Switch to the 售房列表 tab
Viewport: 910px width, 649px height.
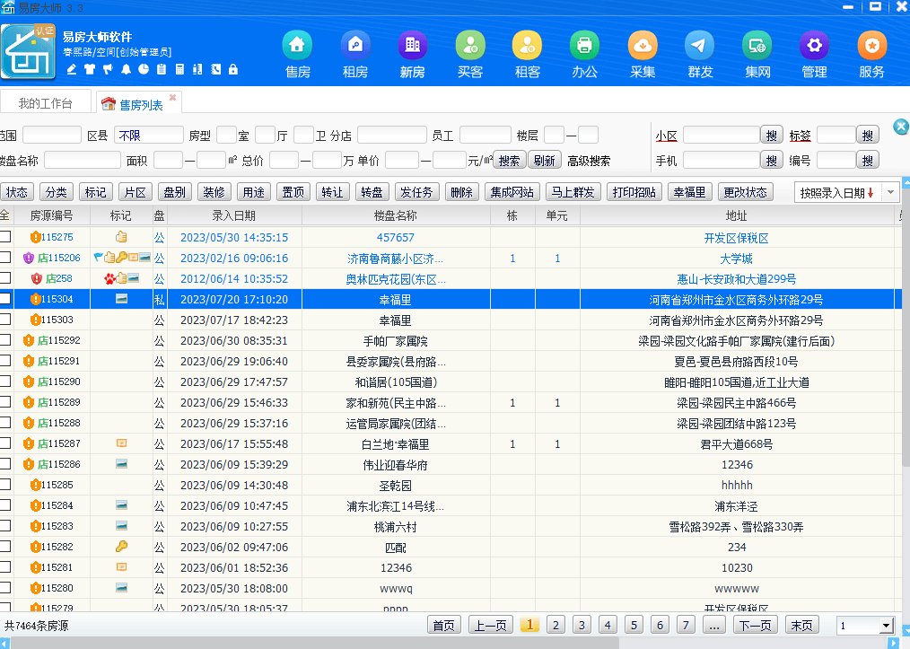[139, 104]
